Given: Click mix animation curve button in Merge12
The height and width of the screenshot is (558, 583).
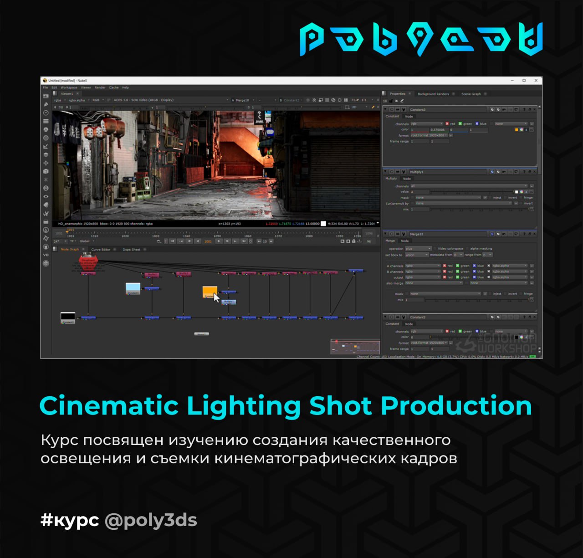Looking at the screenshot, I should coord(532,300).
